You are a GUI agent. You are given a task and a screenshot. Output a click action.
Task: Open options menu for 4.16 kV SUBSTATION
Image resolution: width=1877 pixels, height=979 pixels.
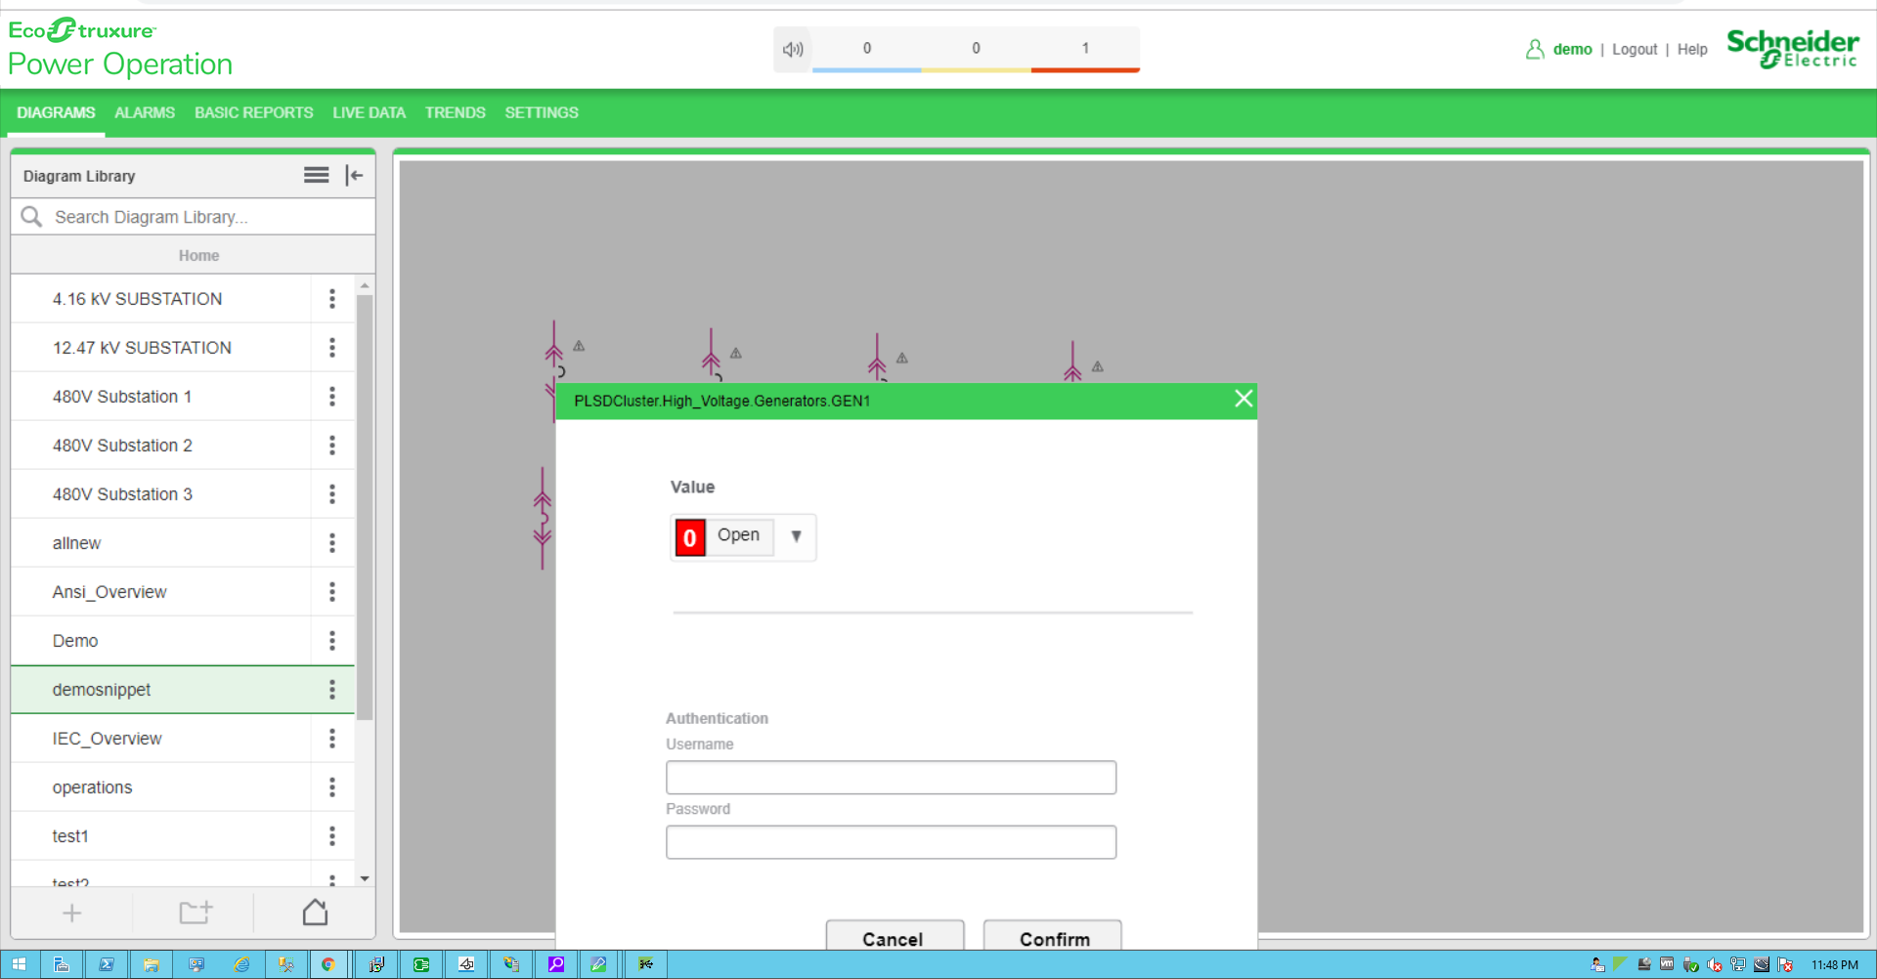[332, 299]
